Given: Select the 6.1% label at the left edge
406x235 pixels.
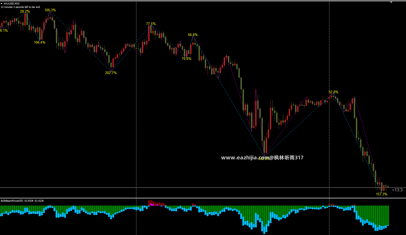Looking at the screenshot, I should coord(4,30).
